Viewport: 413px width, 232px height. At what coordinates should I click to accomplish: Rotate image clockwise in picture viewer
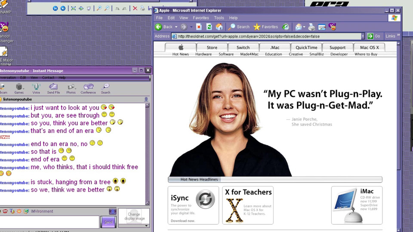(117, 9)
